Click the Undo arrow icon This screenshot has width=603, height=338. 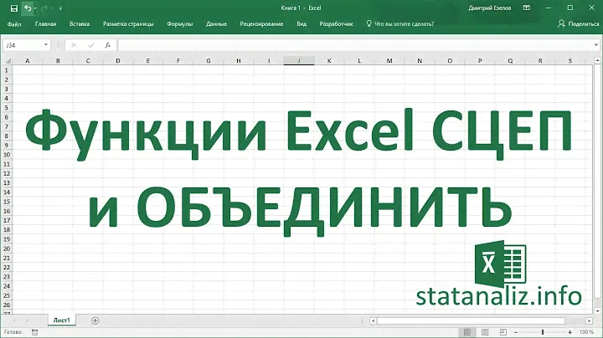click(x=28, y=8)
